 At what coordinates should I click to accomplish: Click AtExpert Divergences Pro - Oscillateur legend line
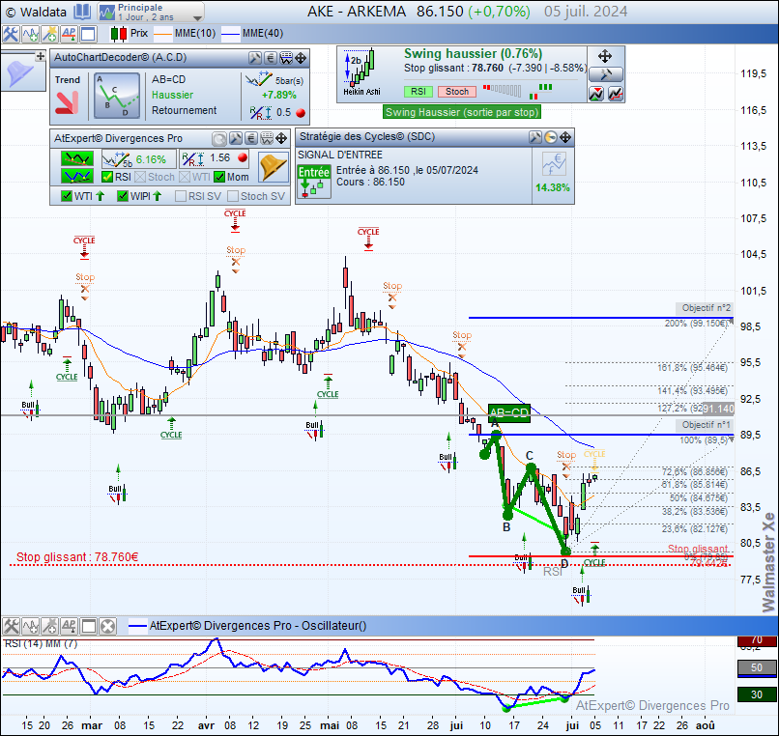247,626
